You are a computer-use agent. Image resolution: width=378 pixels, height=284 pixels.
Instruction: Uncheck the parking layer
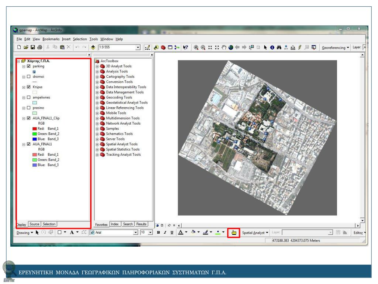(29, 66)
